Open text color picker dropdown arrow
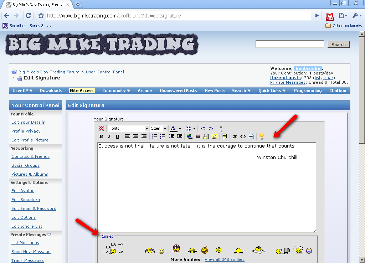 [x=180, y=129]
